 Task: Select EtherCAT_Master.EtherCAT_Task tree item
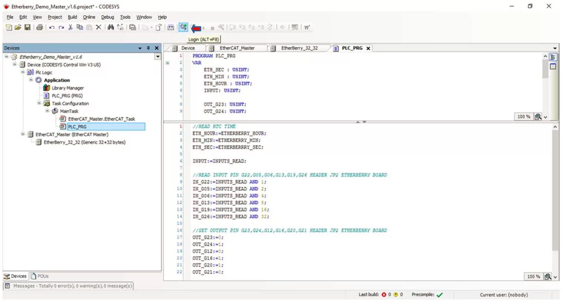(x=101, y=119)
